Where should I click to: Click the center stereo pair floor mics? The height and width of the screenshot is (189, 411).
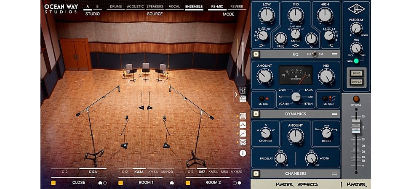click(145, 101)
